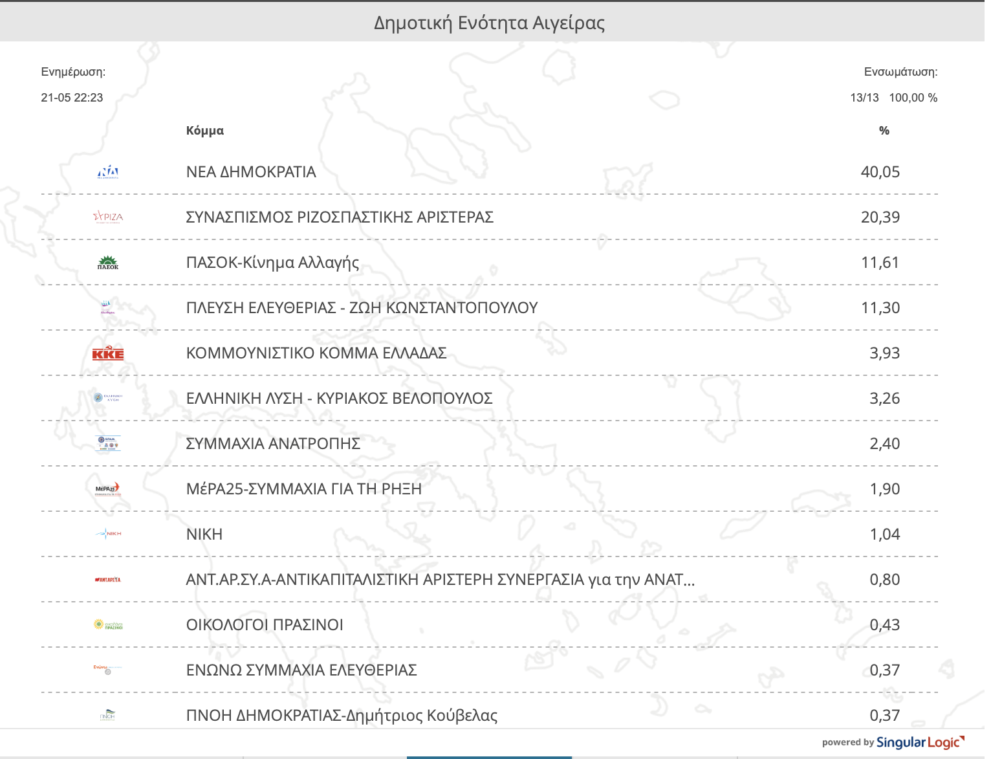Select ΟΙΚΟΛΟΓΟΙ ΠΡΑΣΙΝΟΙ party name
This screenshot has width=991, height=759.
point(265,625)
